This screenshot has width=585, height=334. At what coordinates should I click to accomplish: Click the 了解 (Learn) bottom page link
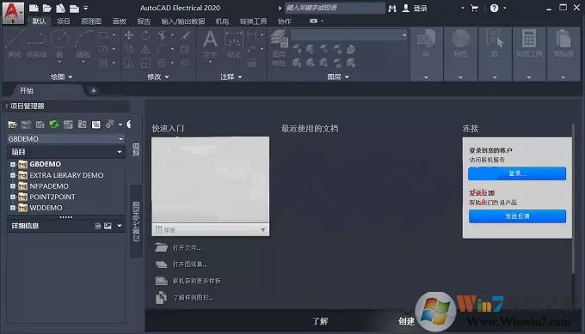pyautogui.click(x=320, y=321)
